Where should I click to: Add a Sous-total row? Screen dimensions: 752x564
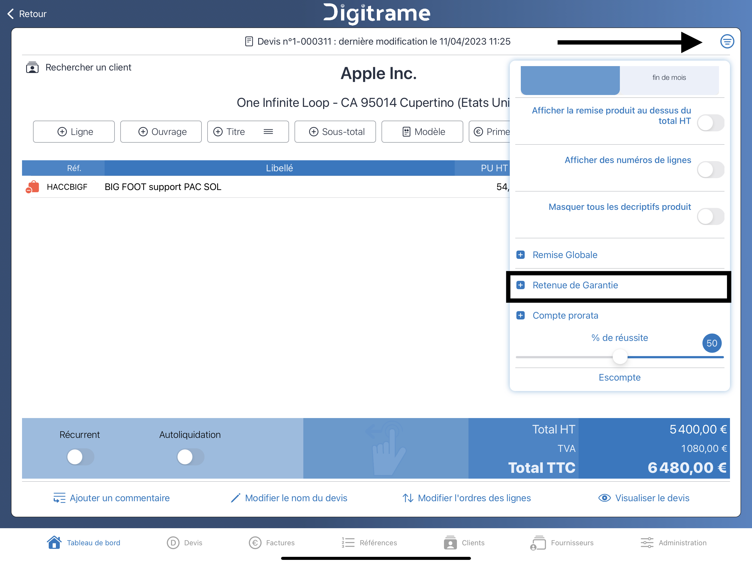[x=335, y=132]
